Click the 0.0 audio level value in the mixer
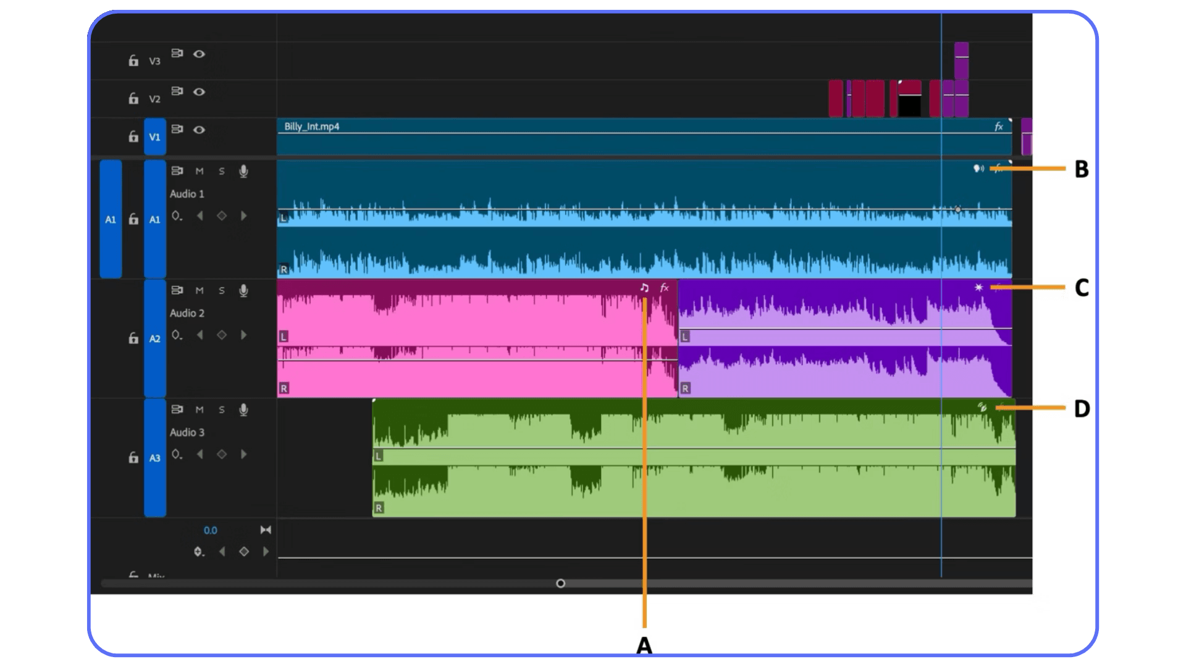The height and width of the screenshot is (667, 1186). (x=210, y=530)
